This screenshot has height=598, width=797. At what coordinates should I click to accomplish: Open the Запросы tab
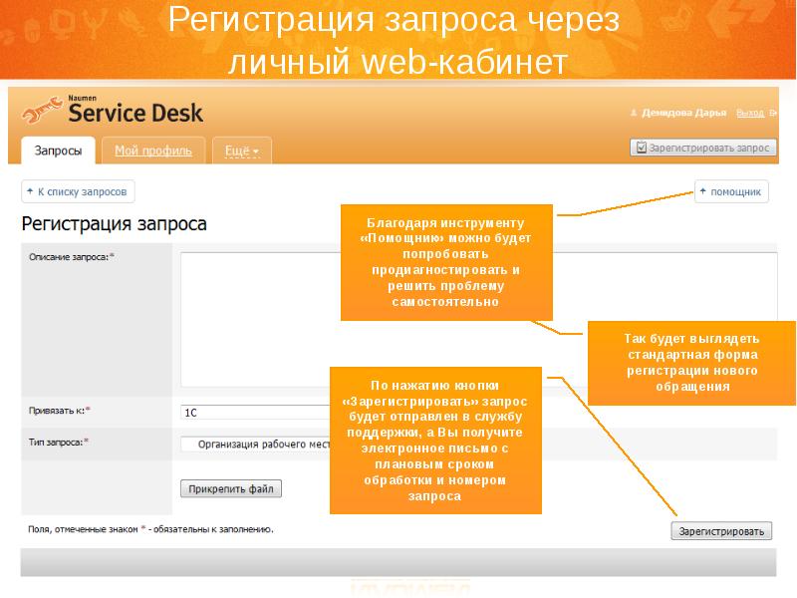[58, 150]
